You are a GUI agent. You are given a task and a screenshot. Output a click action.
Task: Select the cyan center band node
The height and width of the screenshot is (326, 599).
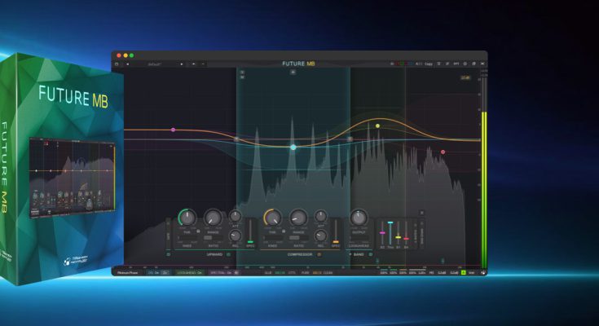(x=293, y=148)
